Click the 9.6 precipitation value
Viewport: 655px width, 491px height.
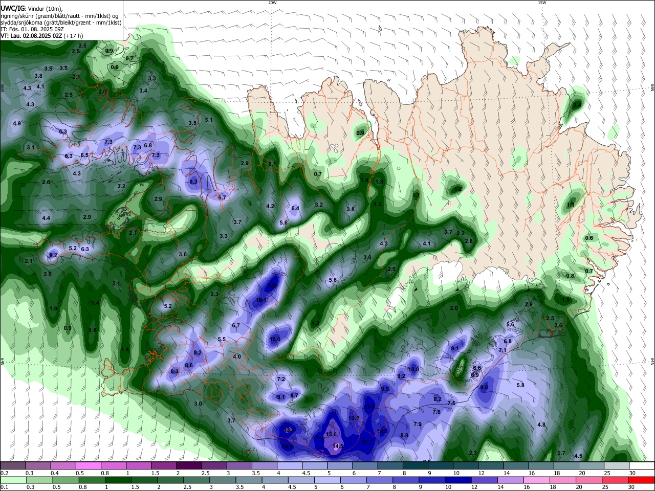pos(484,387)
